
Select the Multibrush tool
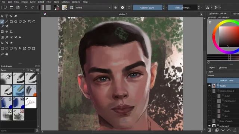pos(7,26)
